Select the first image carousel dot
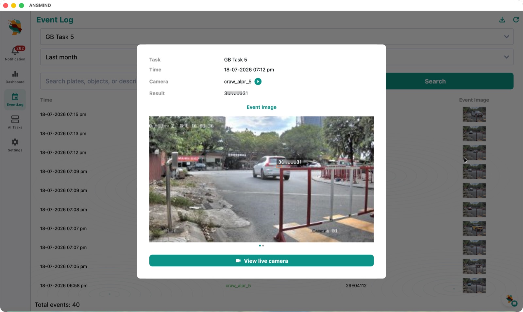The height and width of the screenshot is (312, 523). tap(260, 245)
